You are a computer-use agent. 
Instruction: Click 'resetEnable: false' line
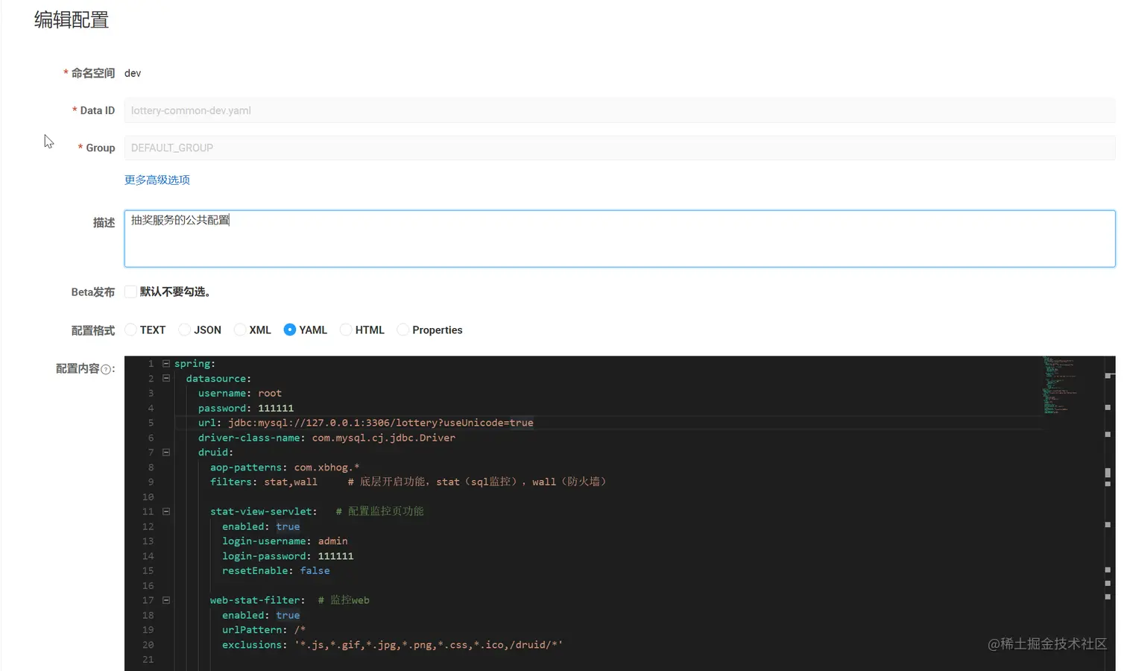click(x=276, y=571)
